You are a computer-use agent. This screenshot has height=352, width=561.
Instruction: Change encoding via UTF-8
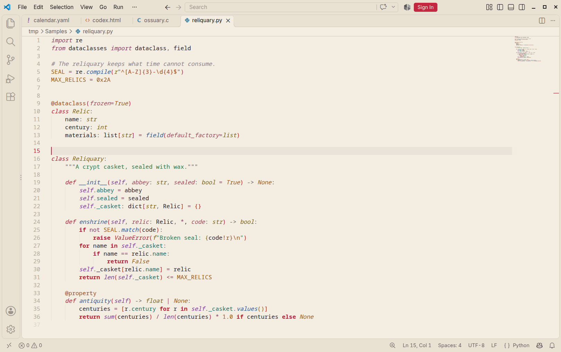point(476,345)
